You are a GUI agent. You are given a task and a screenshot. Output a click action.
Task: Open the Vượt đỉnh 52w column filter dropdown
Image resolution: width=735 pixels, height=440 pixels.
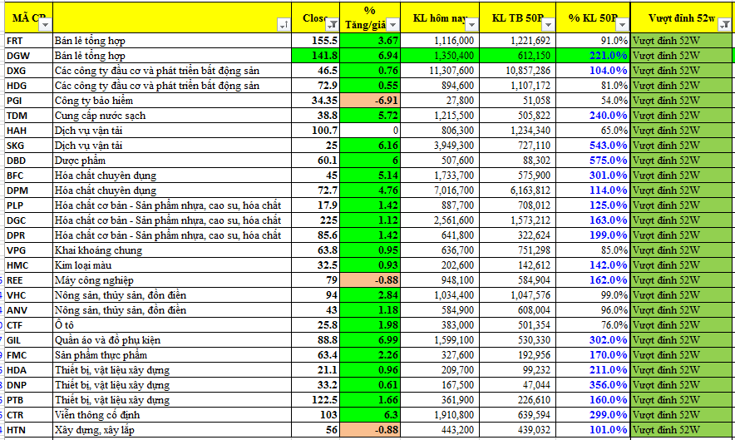[724, 25]
